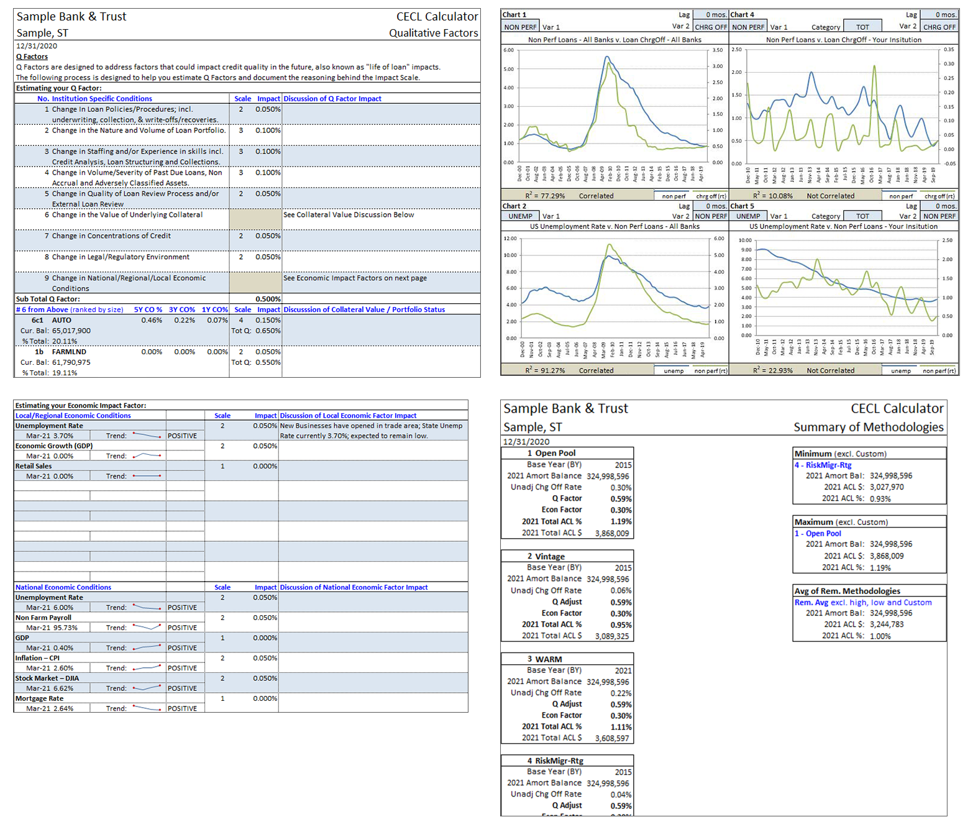This screenshot has height=827, width=973.
Task: Click Chart 2 unemp legend swatch
Action: point(674,370)
